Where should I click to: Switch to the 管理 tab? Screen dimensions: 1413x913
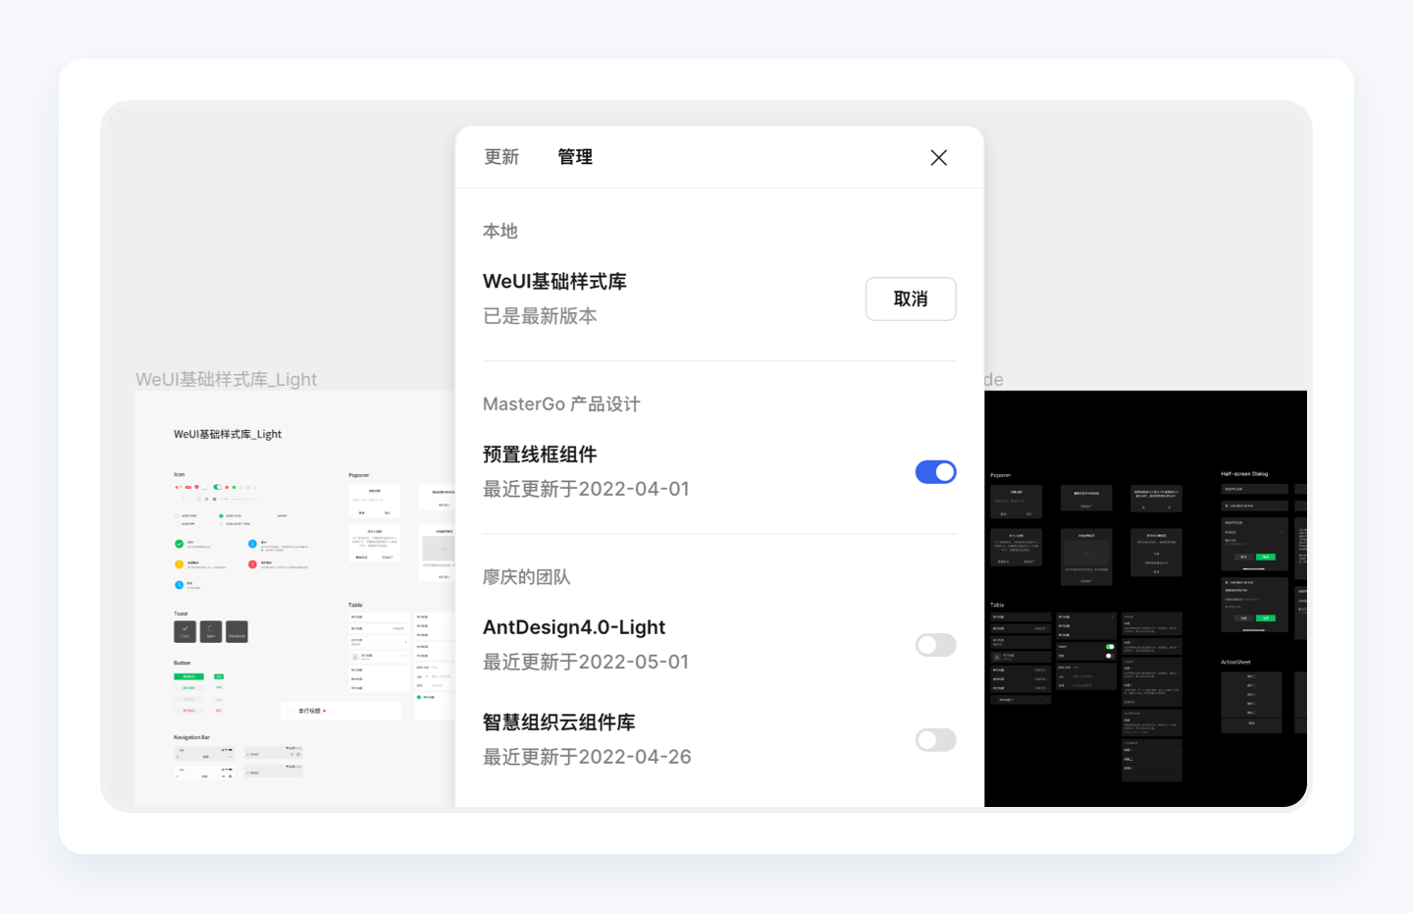pos(575,157)
